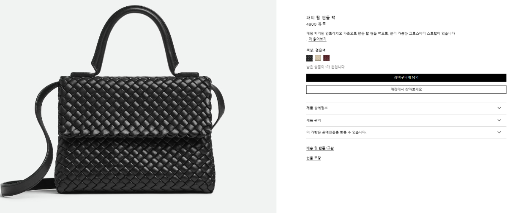
Task: Pick the burgundy red color swatch
Action: click(326, 58)
